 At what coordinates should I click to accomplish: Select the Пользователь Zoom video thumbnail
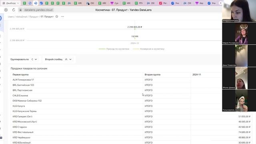tap(239, 100)
